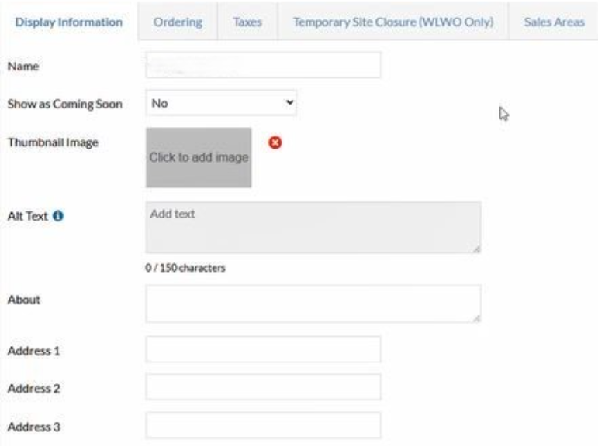The height and width of the screenshot is (446, 598).
Task: Click the About text area resize handle
Action: pos(476,318)
